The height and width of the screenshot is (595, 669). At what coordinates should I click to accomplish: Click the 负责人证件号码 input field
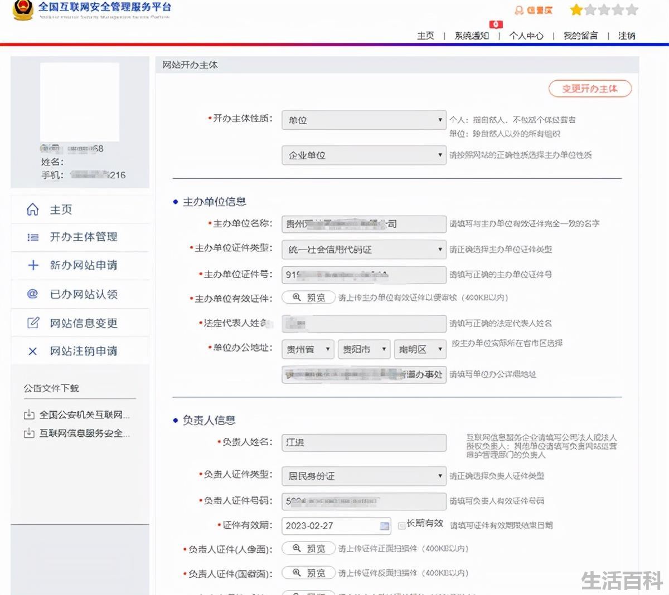[363, 501]
